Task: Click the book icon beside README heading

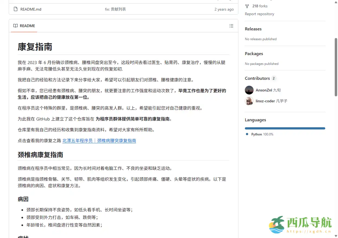Action: pyautogui.click(x=15, y=26)
